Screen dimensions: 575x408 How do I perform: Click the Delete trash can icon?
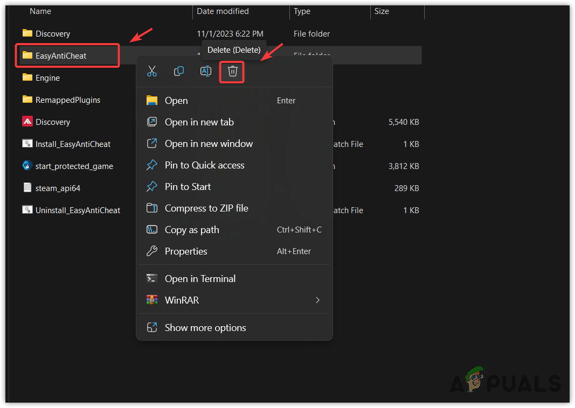tap(232, 71)
